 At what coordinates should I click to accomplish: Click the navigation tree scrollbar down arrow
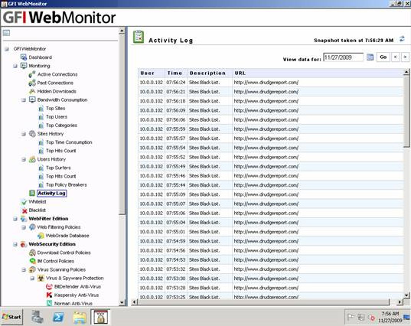click(x=122, y=302)
